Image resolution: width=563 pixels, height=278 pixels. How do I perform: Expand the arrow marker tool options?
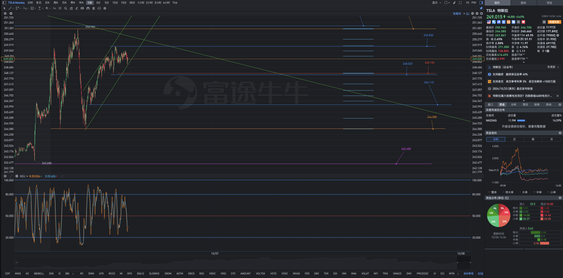click(50, 8)
